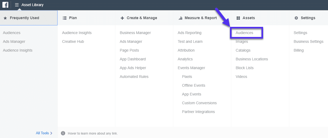
Task: Open Automated Rules
Action: coord(134,77)
